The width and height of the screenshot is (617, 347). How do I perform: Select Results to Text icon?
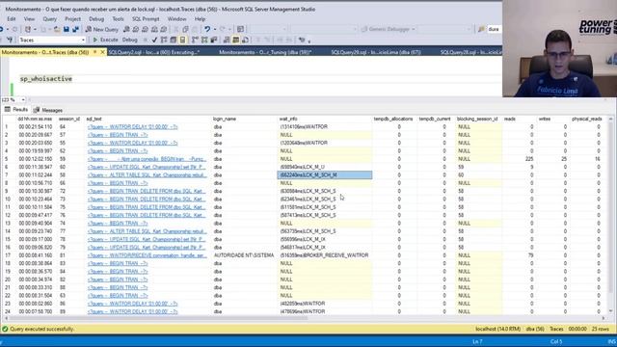tap(227, 40)
